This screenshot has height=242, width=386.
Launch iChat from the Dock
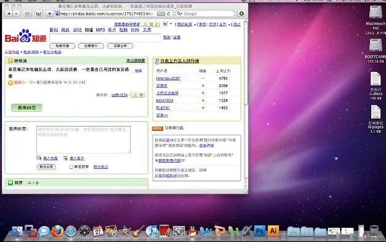pos(44,231)
